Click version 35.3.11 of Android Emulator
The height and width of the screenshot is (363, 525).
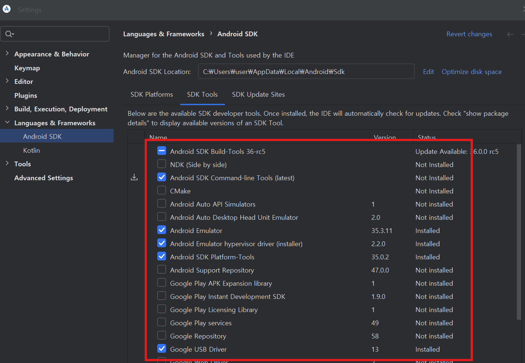point(382,231)
